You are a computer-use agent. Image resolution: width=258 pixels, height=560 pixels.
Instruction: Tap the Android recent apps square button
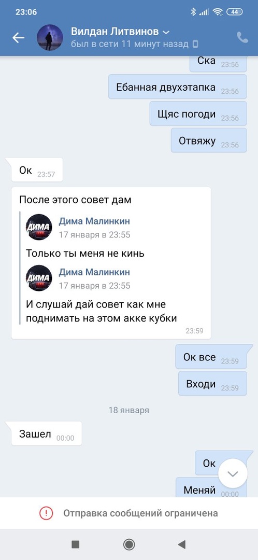click(x=75, y=544)
